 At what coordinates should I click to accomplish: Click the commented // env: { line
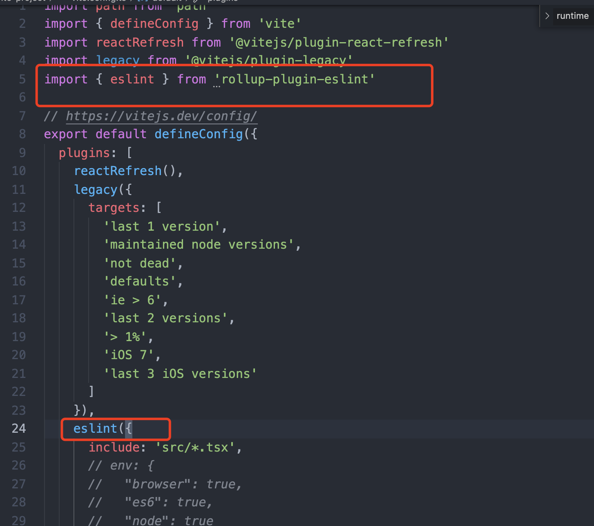click(x=121, y=465)
